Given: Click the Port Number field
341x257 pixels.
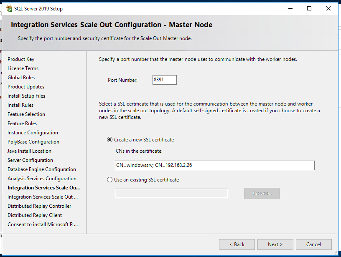Looking at the screenshot, I should (164, 80).
